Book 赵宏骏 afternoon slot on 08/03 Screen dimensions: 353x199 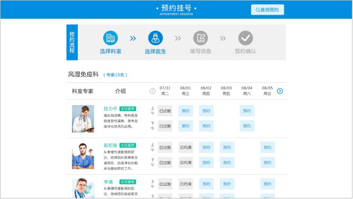pyautogui.click(x=227, y=162)
